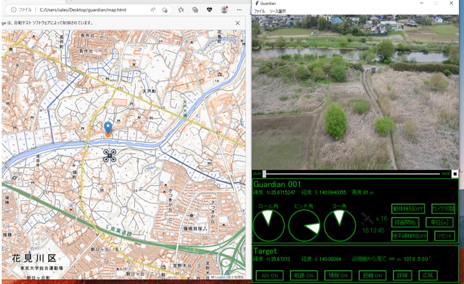Open the ソース選択 menu in Guardian
The width and height of the screenshot is (464, 284).
click(278, 11)
